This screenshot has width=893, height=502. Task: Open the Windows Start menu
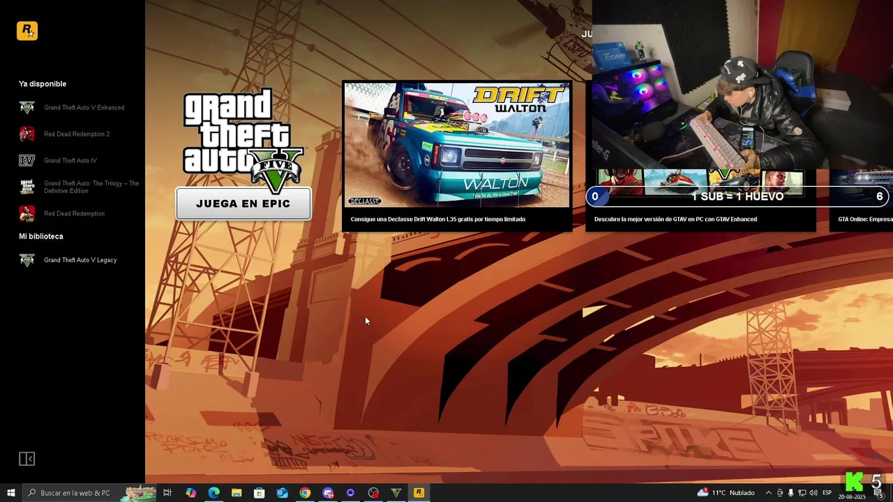coord(11,493)
